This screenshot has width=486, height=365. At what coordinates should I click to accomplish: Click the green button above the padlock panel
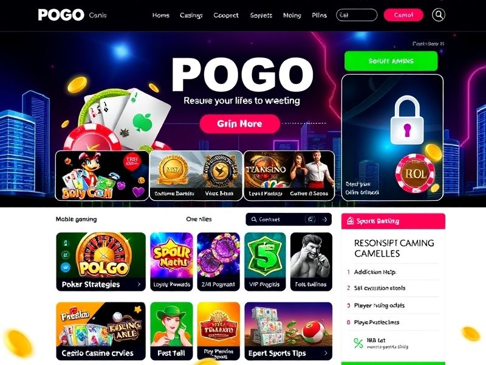tap(391, 61)
